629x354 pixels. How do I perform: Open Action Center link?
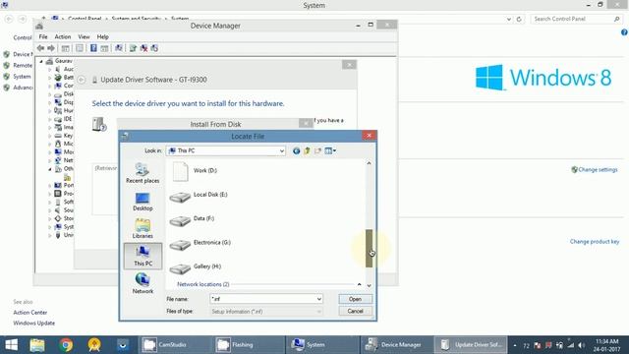tap(30, 313)
